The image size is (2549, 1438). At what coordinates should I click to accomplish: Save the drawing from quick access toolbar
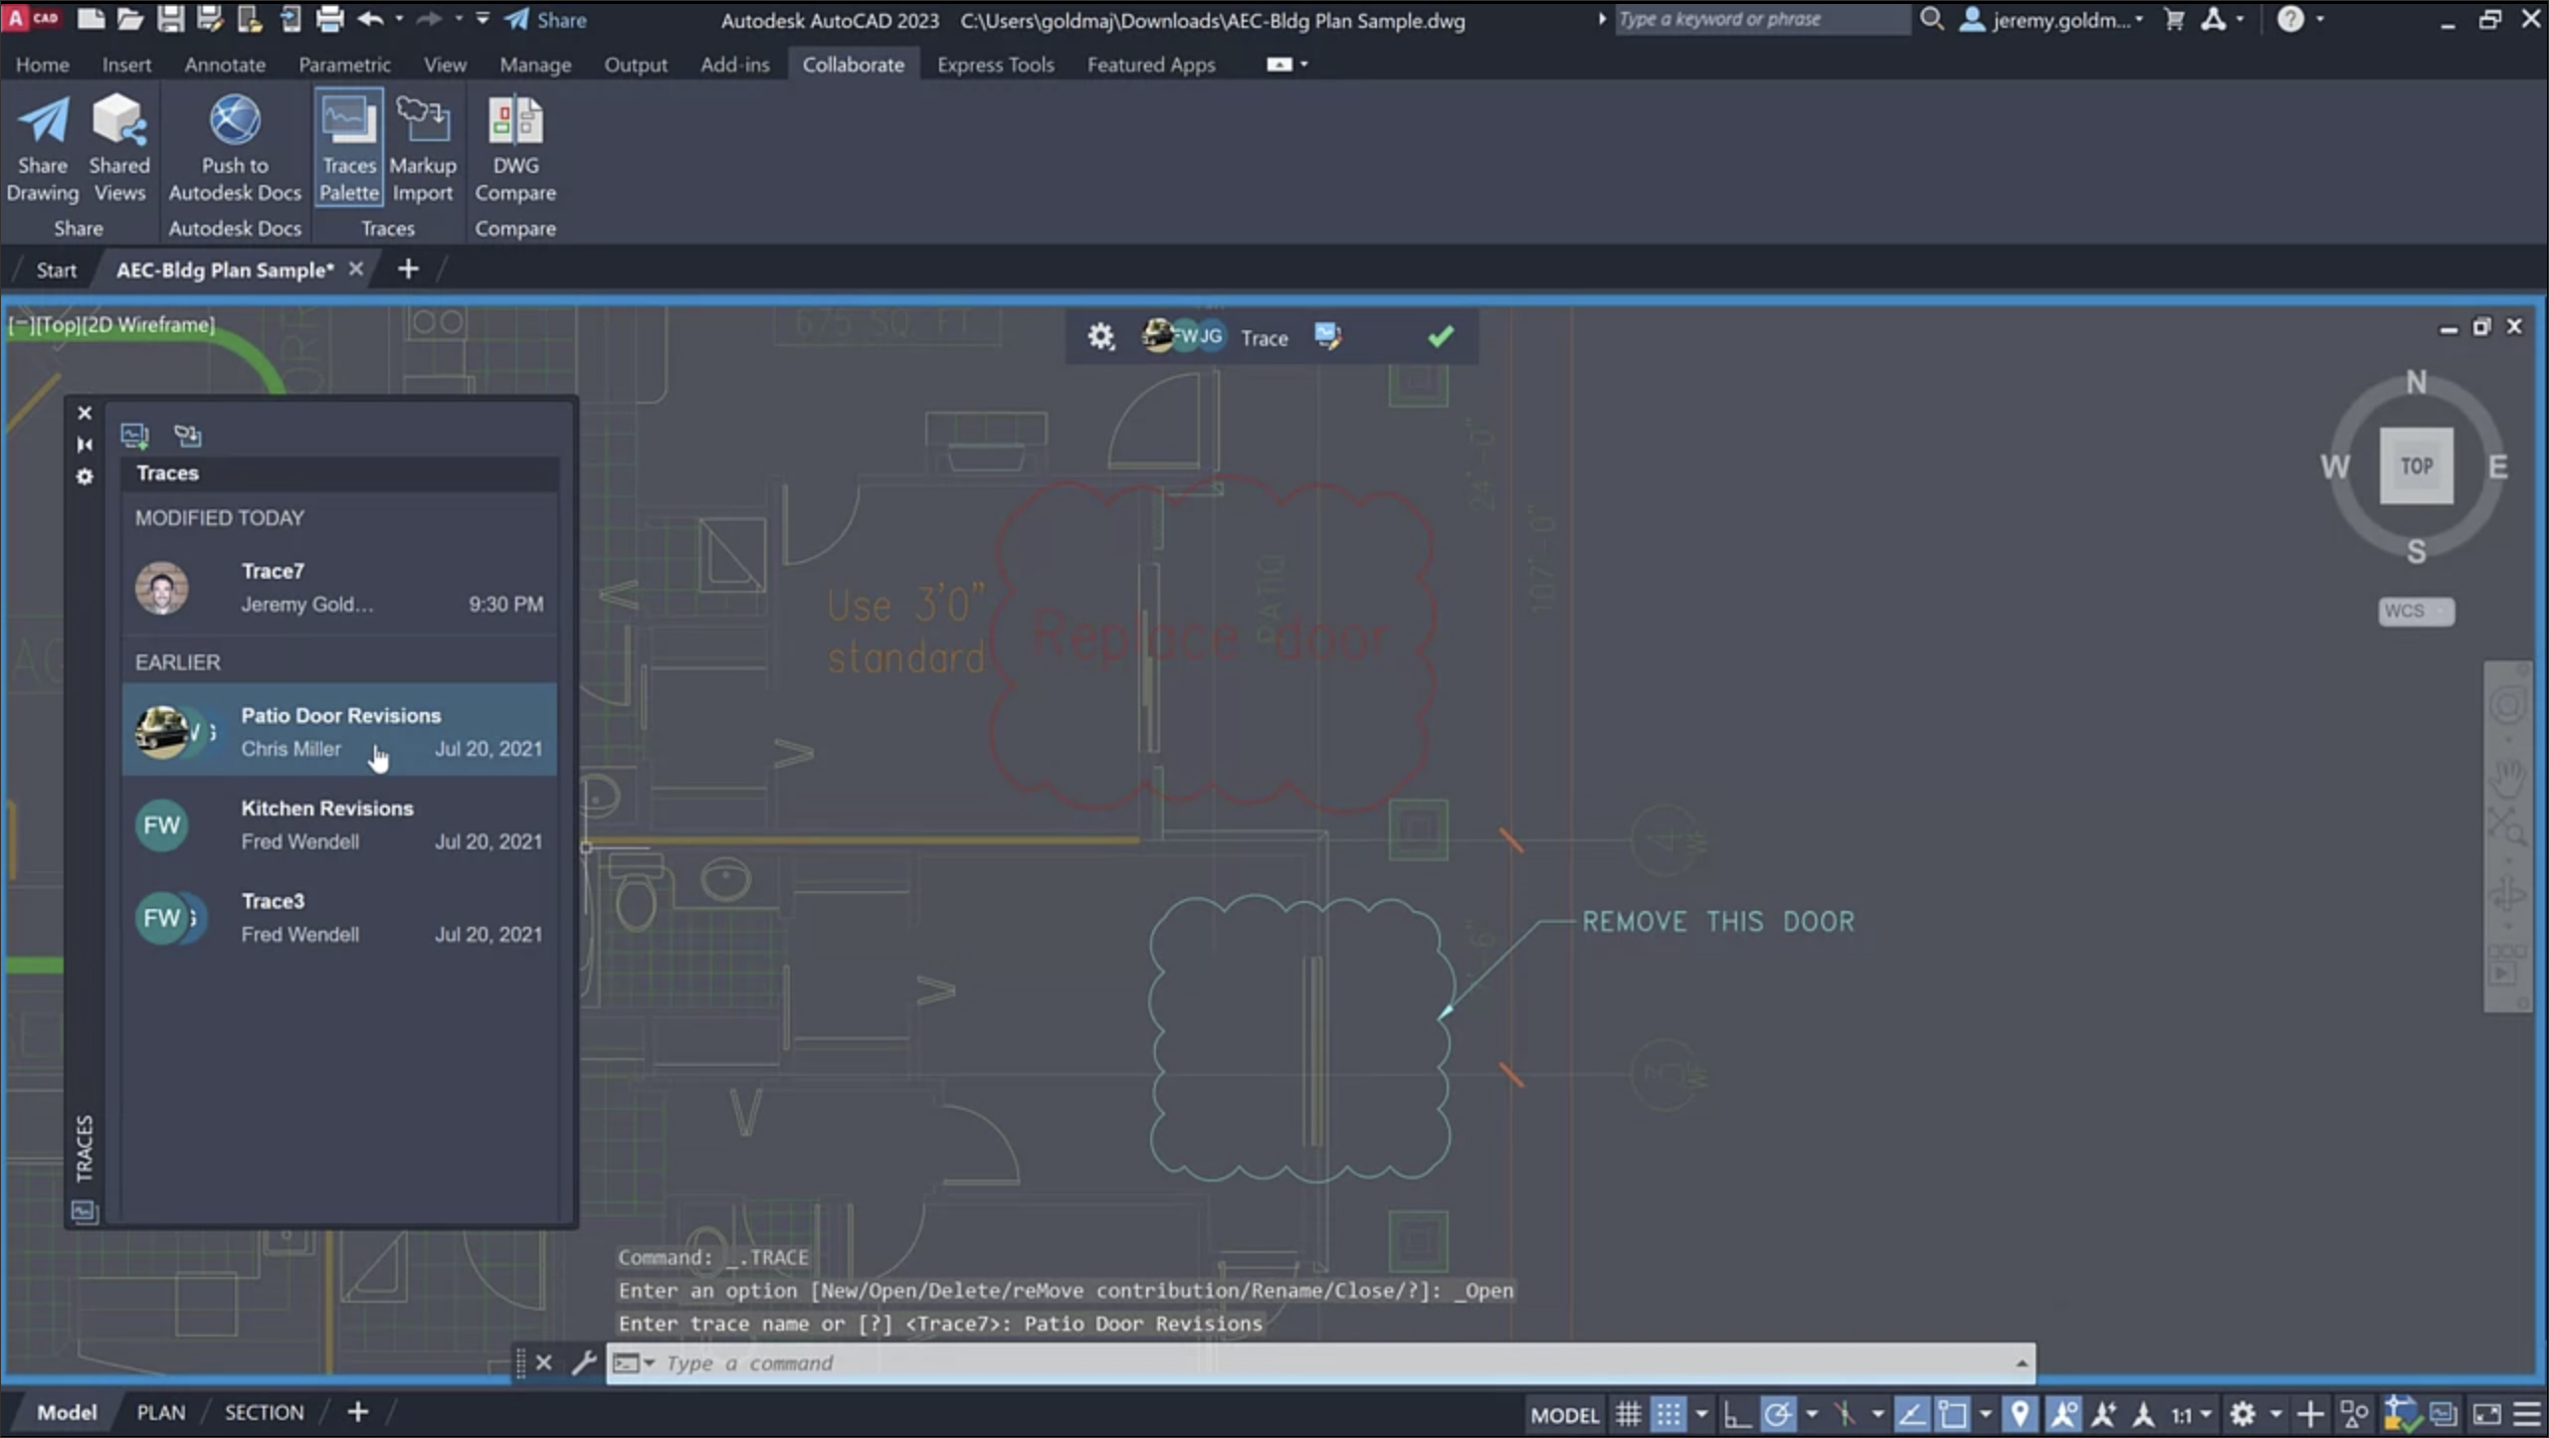(170, 19)
